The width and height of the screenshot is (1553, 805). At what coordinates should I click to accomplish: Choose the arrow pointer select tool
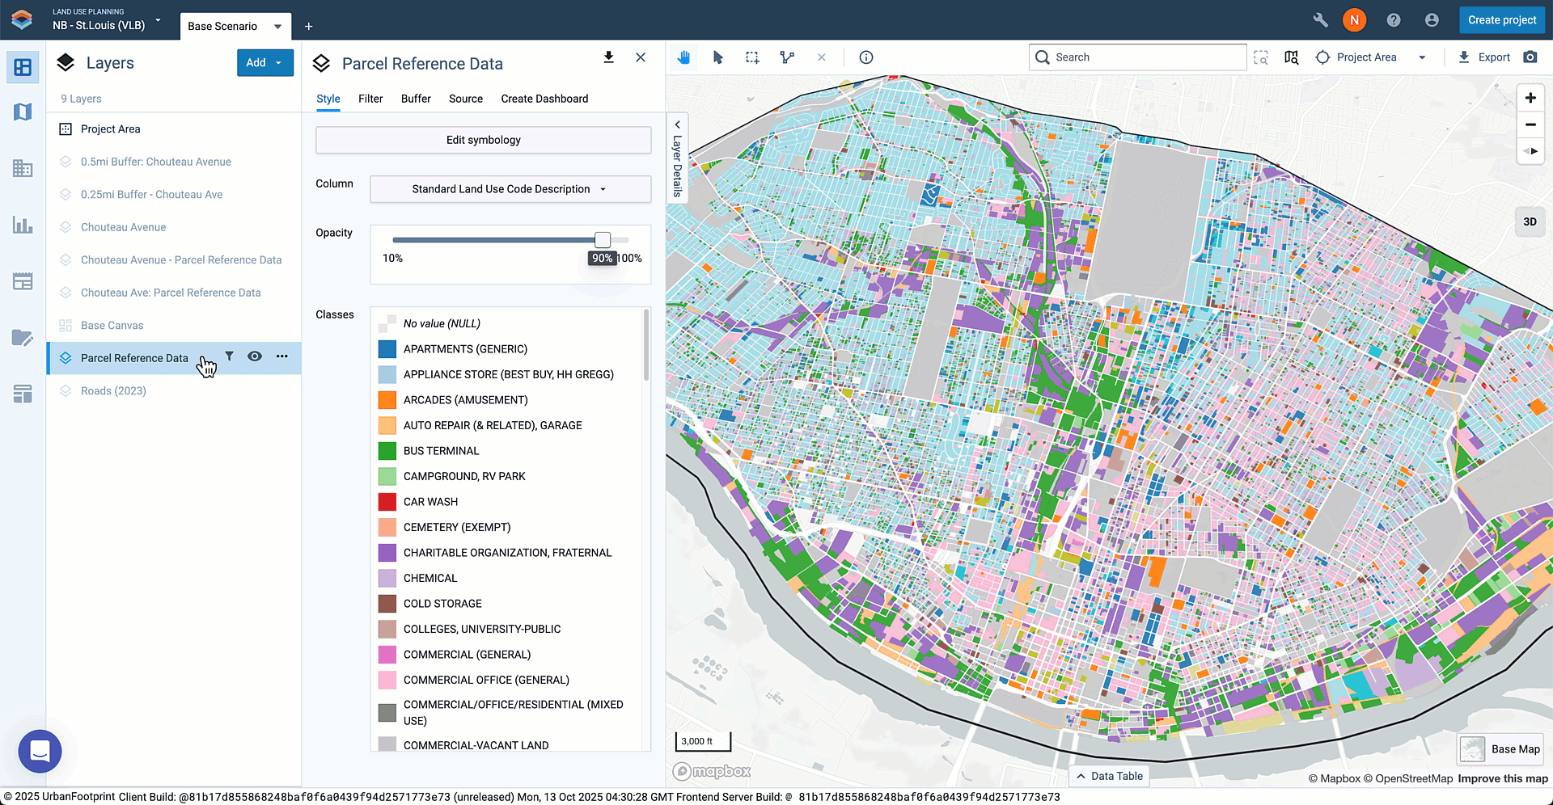(x=717, y=57)
